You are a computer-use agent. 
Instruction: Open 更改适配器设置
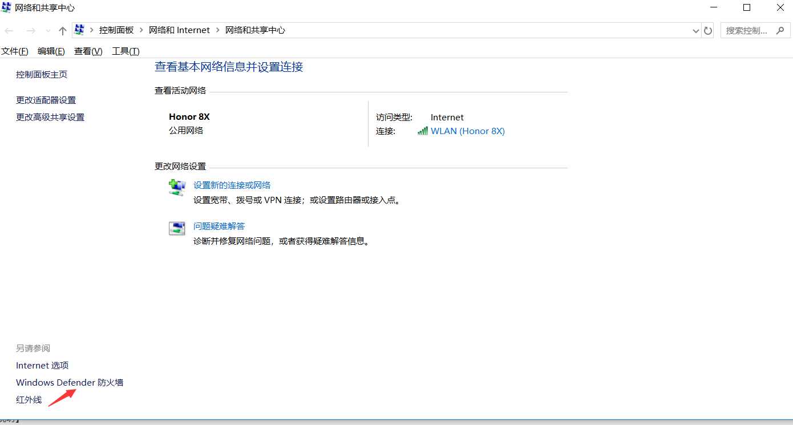click(46, 100)
